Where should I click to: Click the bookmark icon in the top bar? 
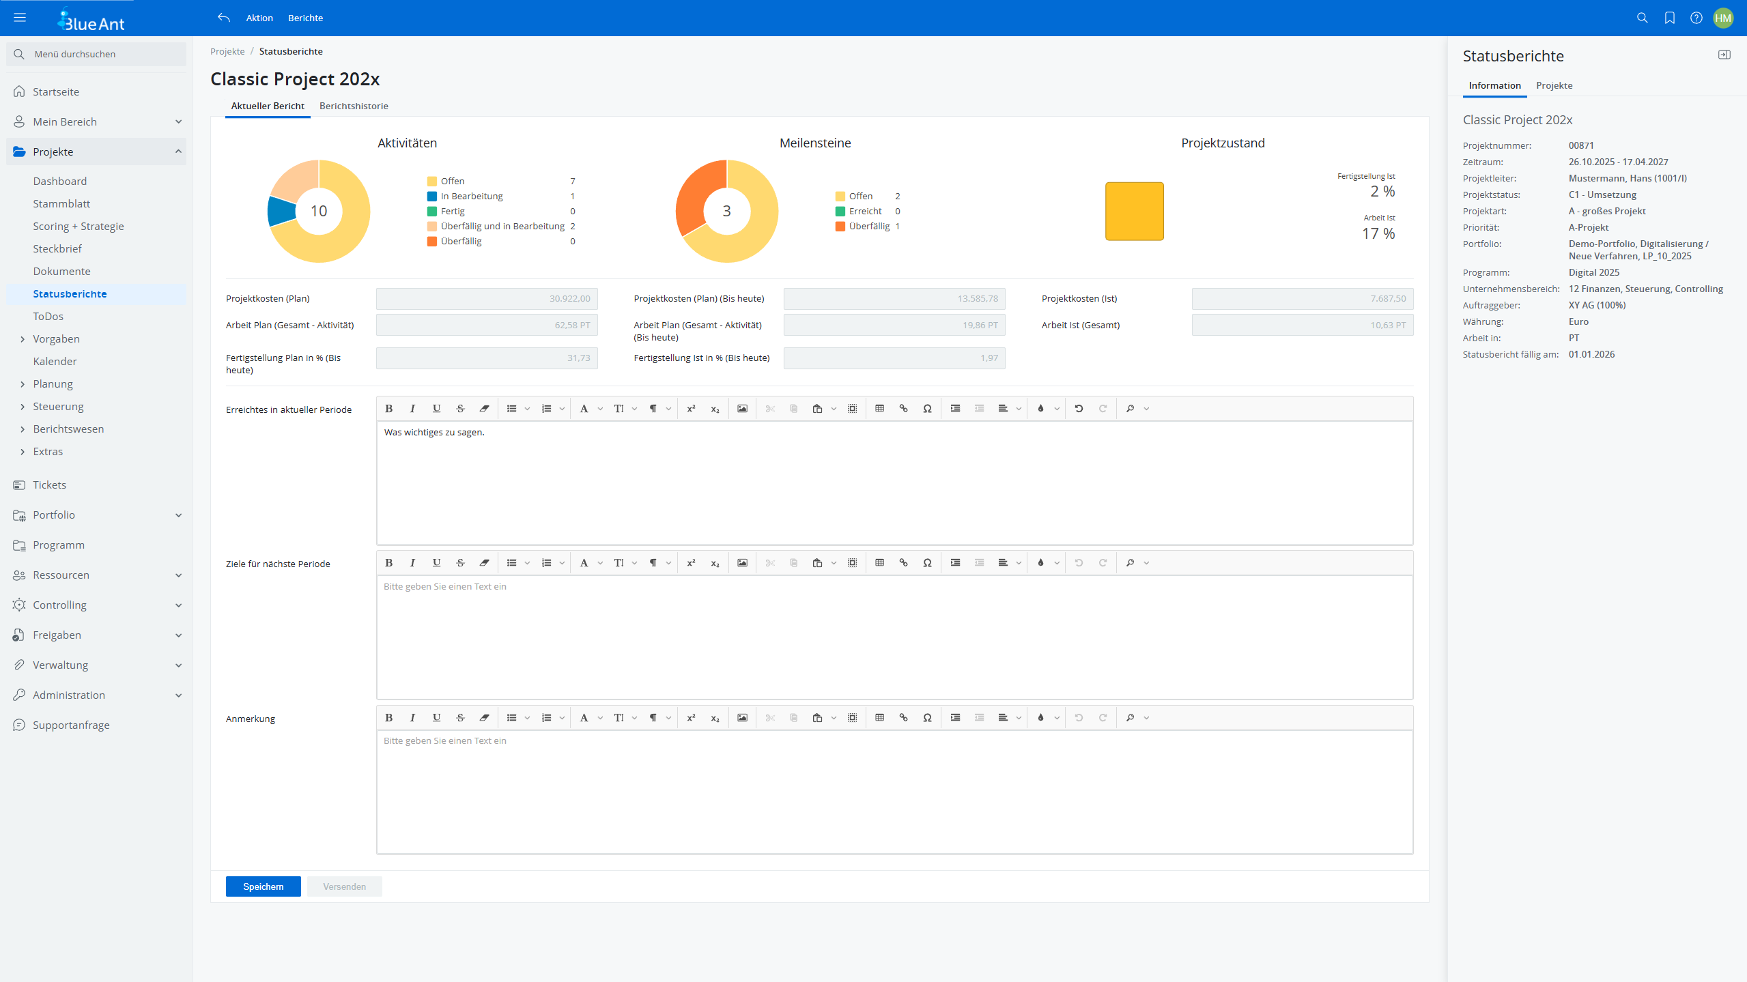click(x=1669, y=18)
